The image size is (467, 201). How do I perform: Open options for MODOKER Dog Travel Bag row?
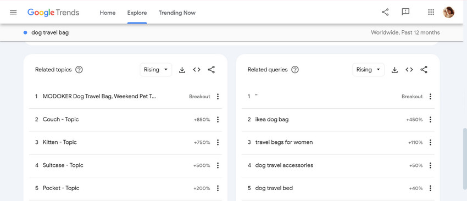[218, 97]
